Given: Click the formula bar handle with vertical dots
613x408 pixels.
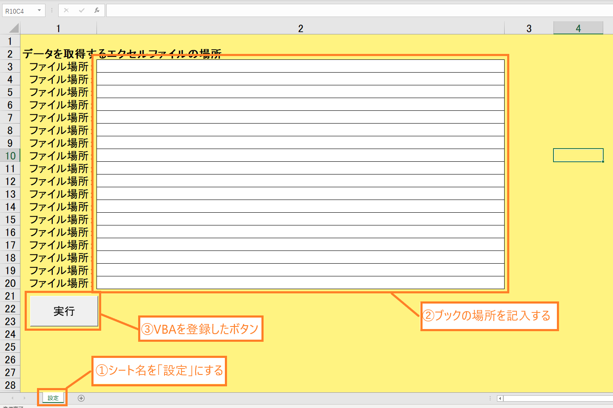Looking at the screenshot, I should click(52, 10).
